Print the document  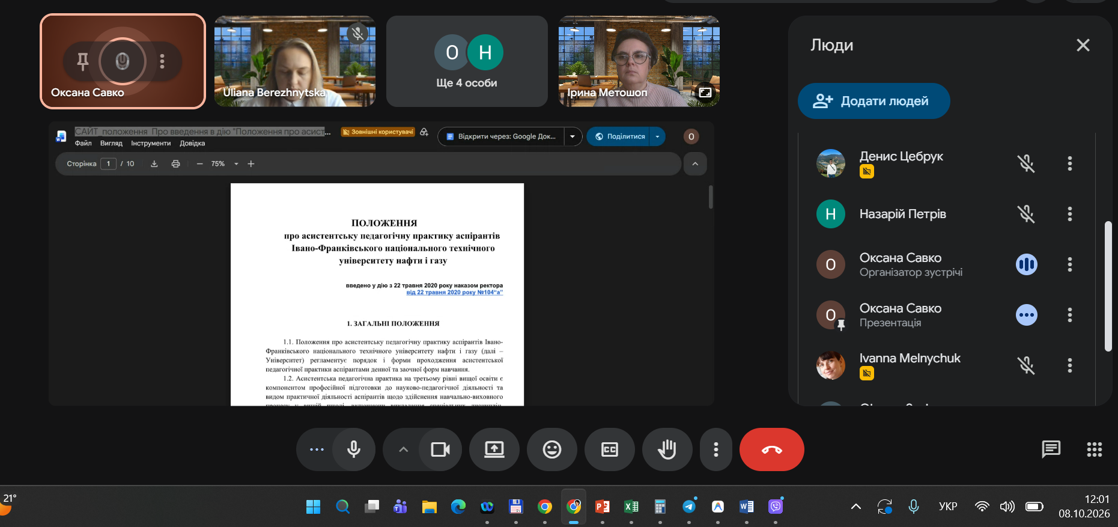coord(175,163)
